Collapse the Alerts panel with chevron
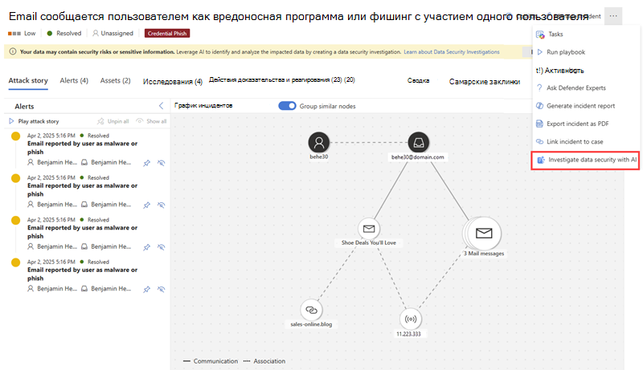 (162, 106)
